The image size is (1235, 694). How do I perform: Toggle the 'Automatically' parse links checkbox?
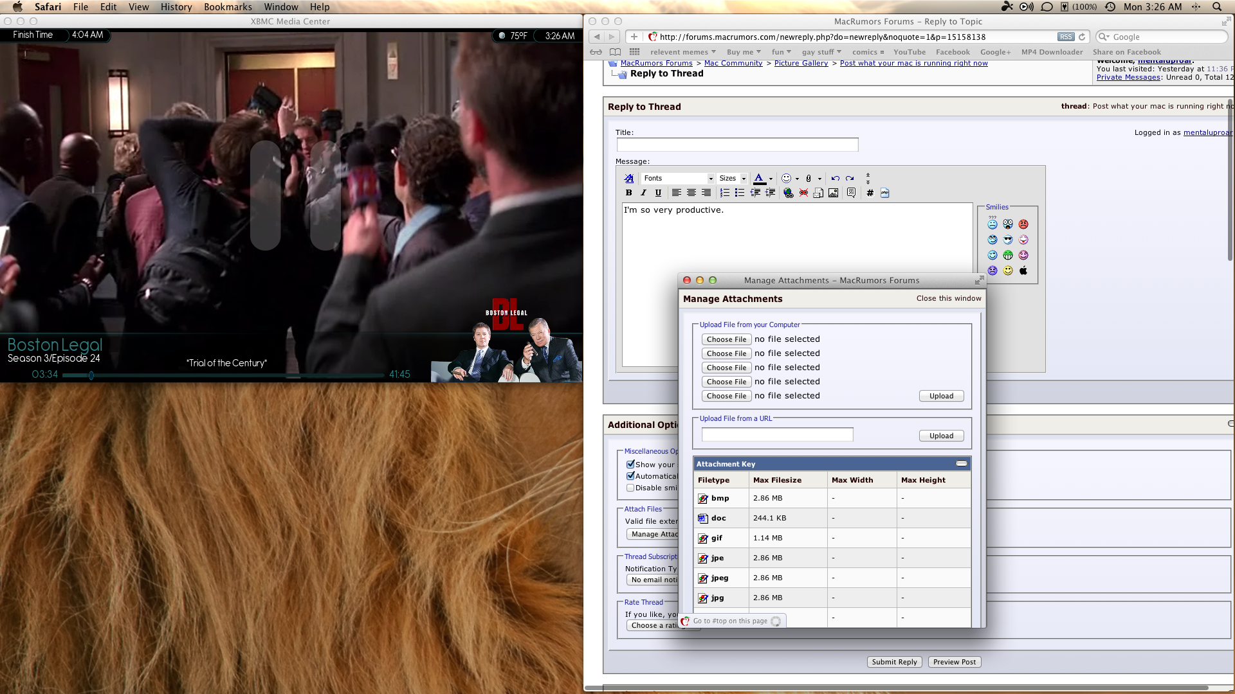[x=630, y=476]
